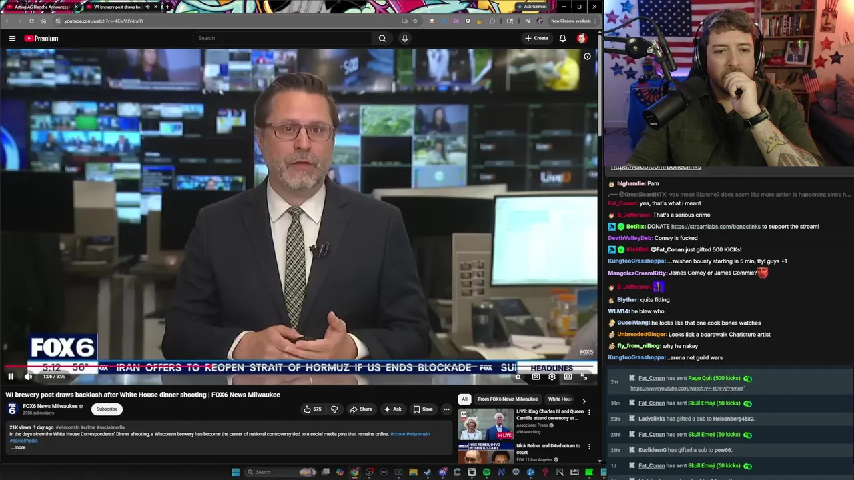Open the YouTube guide hamburger menu

tap(12, 39)
